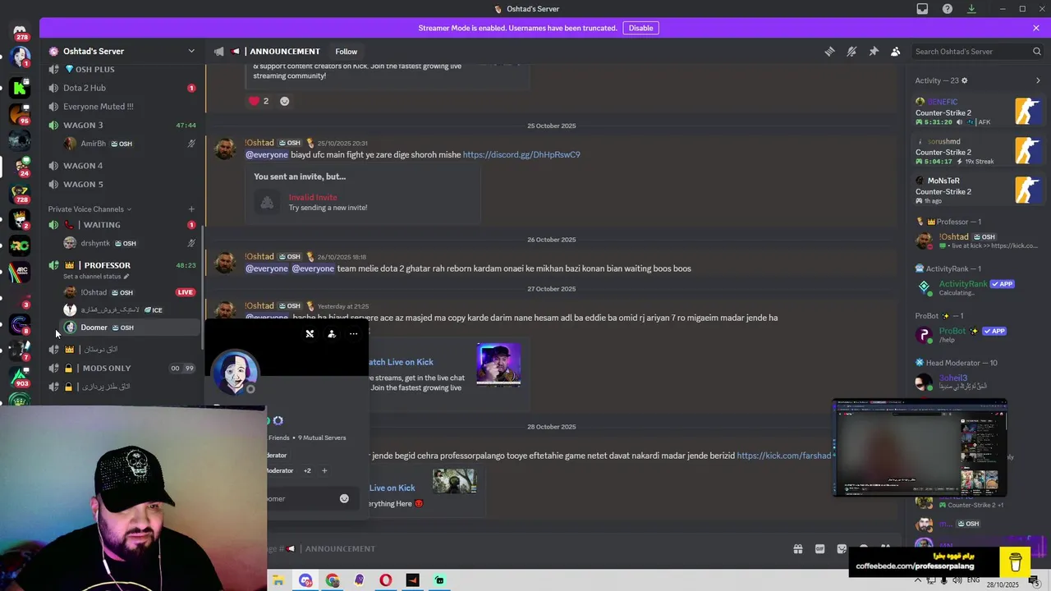Select !Oshtad in Professor member list
This screenshot has width=1051, height=591.
978,241
